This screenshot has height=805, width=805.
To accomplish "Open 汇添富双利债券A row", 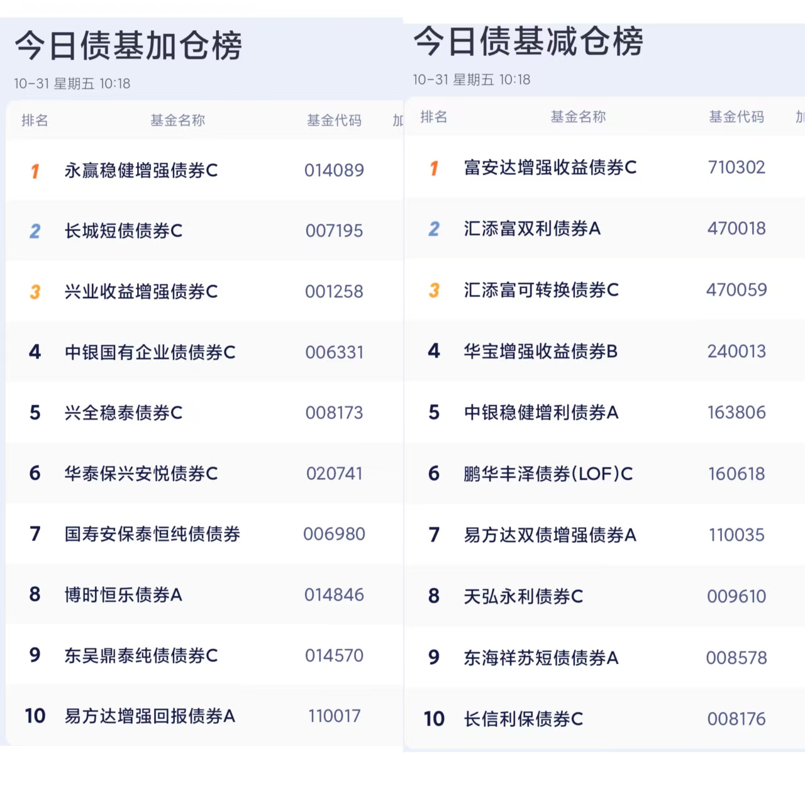I will click(532, 228).
